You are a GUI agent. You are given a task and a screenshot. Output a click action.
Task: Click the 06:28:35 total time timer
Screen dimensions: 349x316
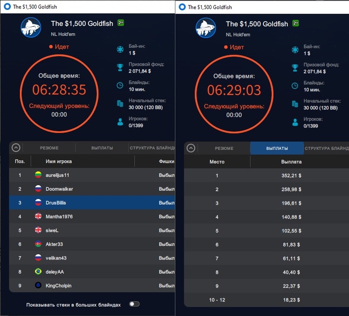point(59,90)
